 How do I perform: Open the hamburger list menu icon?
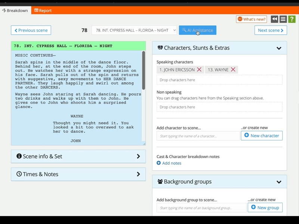click(283, 19)
